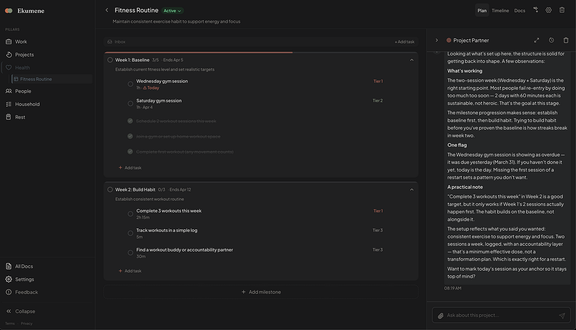This screenshot has height=330, width=576.
Task: Collapse the sidebar
Action: point(20,311)
